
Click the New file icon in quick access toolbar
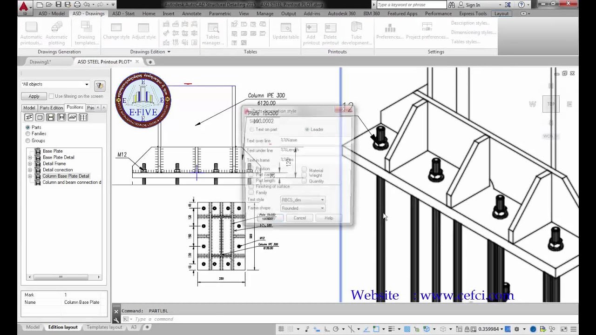pyautogui.click(x=41, y=5)
